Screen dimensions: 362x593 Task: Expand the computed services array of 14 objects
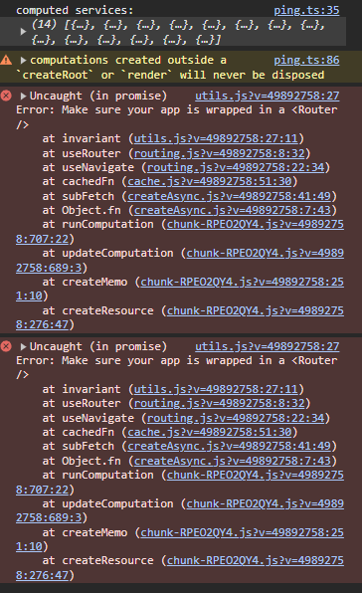tap(23, 32)
